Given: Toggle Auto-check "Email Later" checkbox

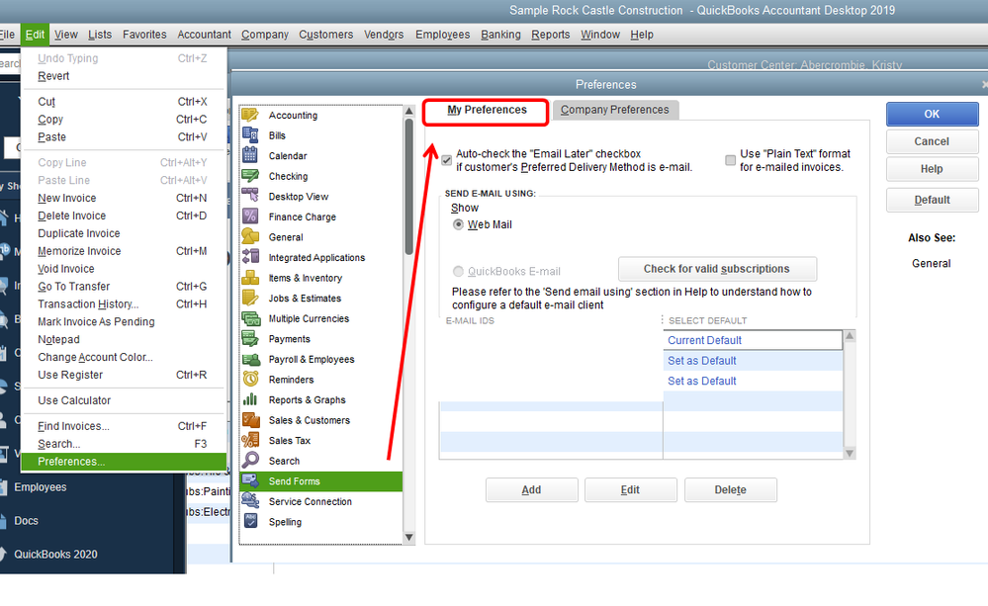Looking at the screenshot, I should (x=446, y=160).
